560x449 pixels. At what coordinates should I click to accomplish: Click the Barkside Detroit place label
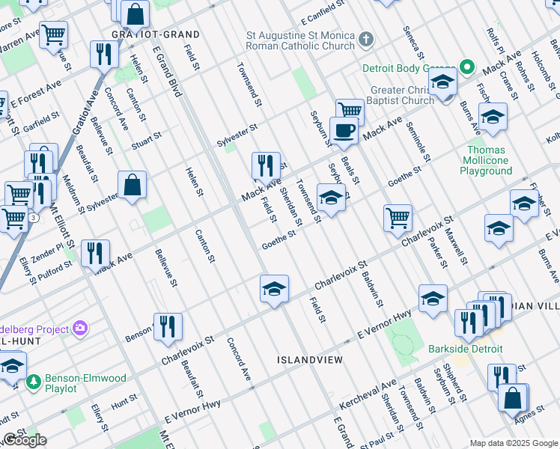click(466, 349)
